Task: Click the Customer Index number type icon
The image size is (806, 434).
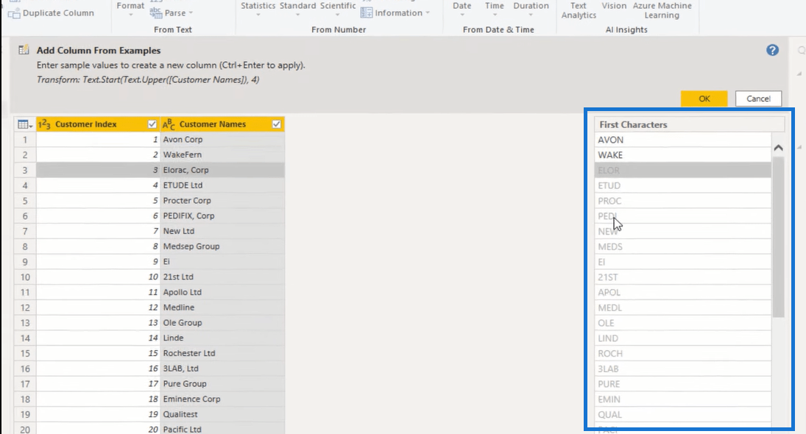Action: click(44, 124)
